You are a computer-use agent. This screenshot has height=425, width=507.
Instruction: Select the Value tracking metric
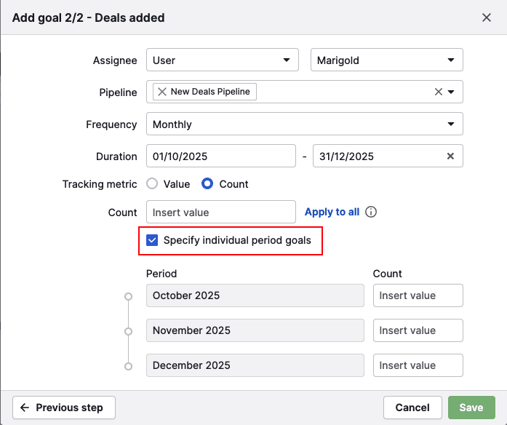coord(153,184)
